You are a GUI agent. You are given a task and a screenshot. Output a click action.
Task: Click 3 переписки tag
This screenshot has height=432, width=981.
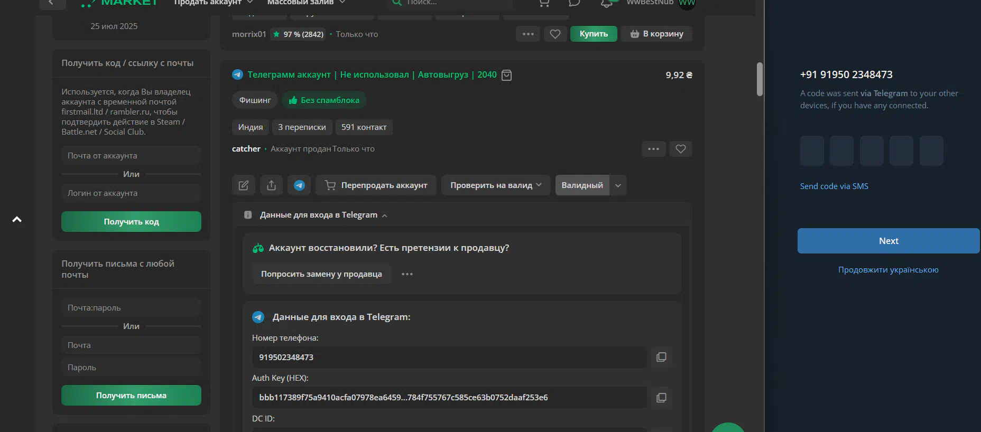tap(302, 127)
